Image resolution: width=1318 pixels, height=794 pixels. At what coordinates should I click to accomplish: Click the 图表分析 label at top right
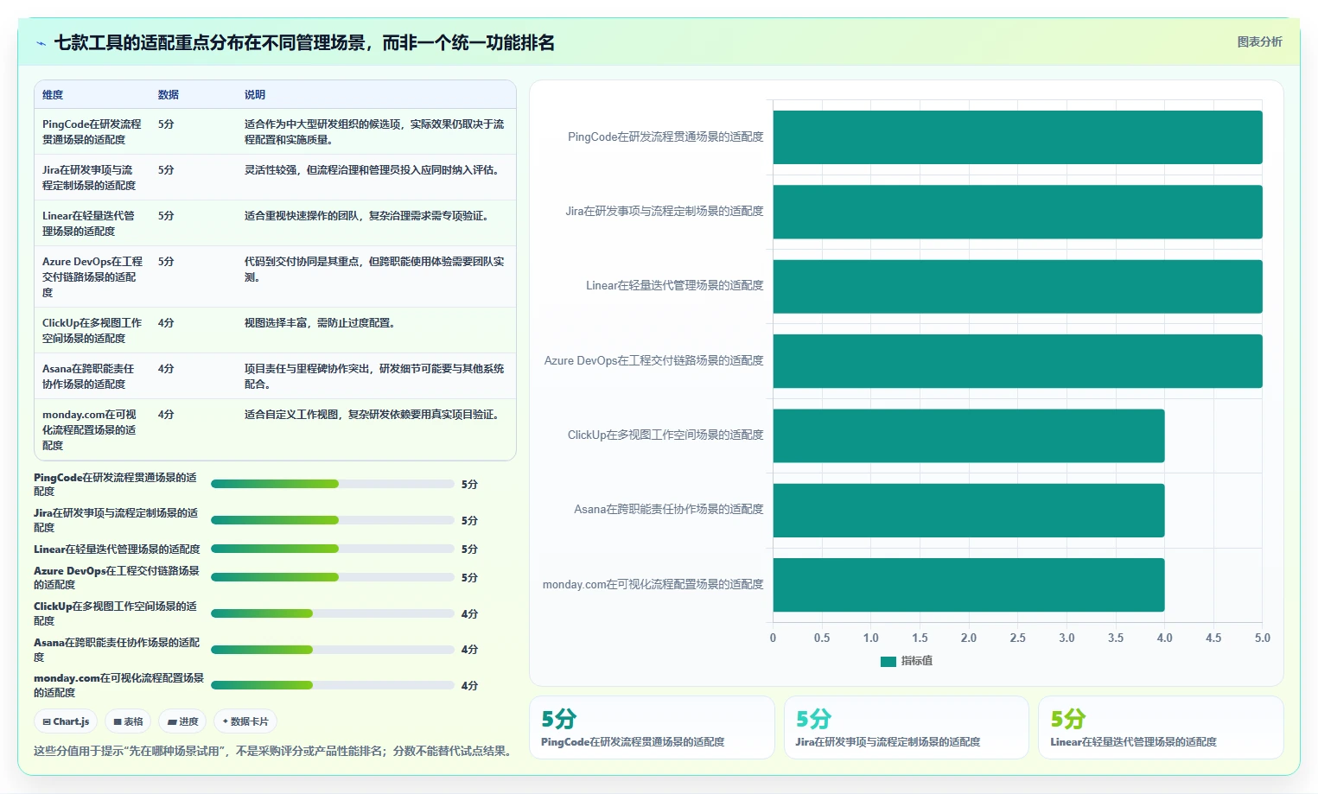pyautogui.click(x=1259, y=41)
